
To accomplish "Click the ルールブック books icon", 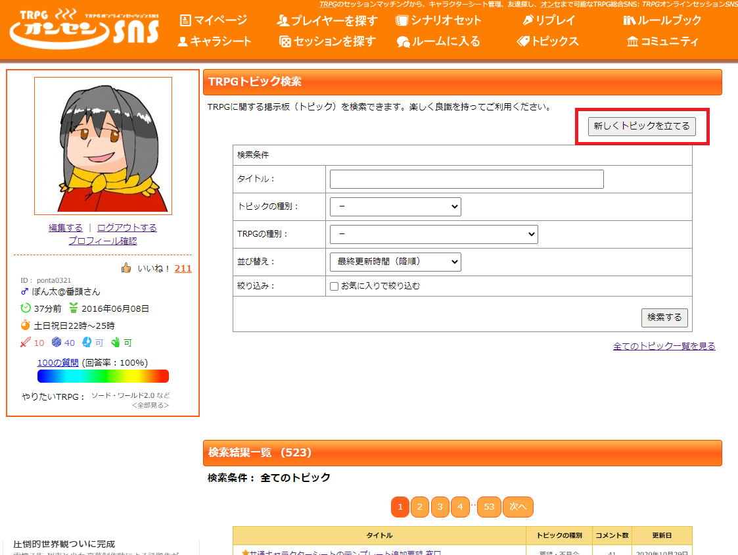I will tap(630, 20).
